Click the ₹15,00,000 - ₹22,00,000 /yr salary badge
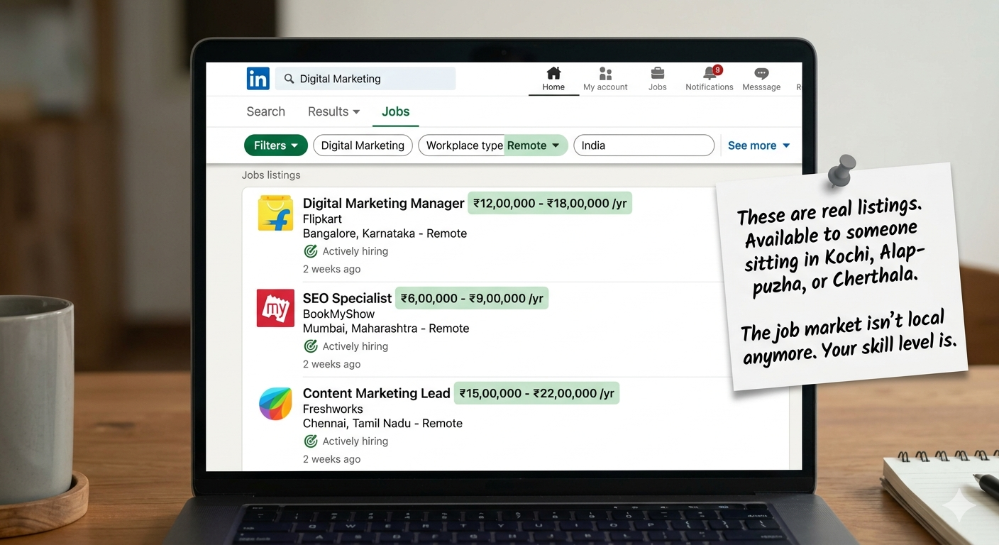 pos(536,393)
